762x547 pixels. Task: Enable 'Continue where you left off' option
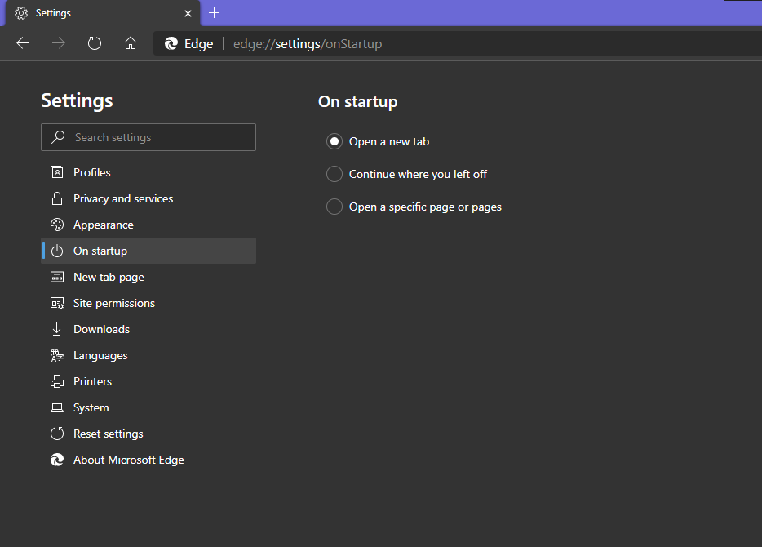point(334,174)
